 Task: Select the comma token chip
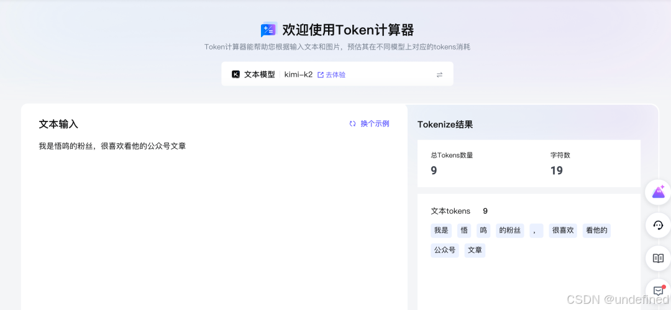[x=536, y=231]
